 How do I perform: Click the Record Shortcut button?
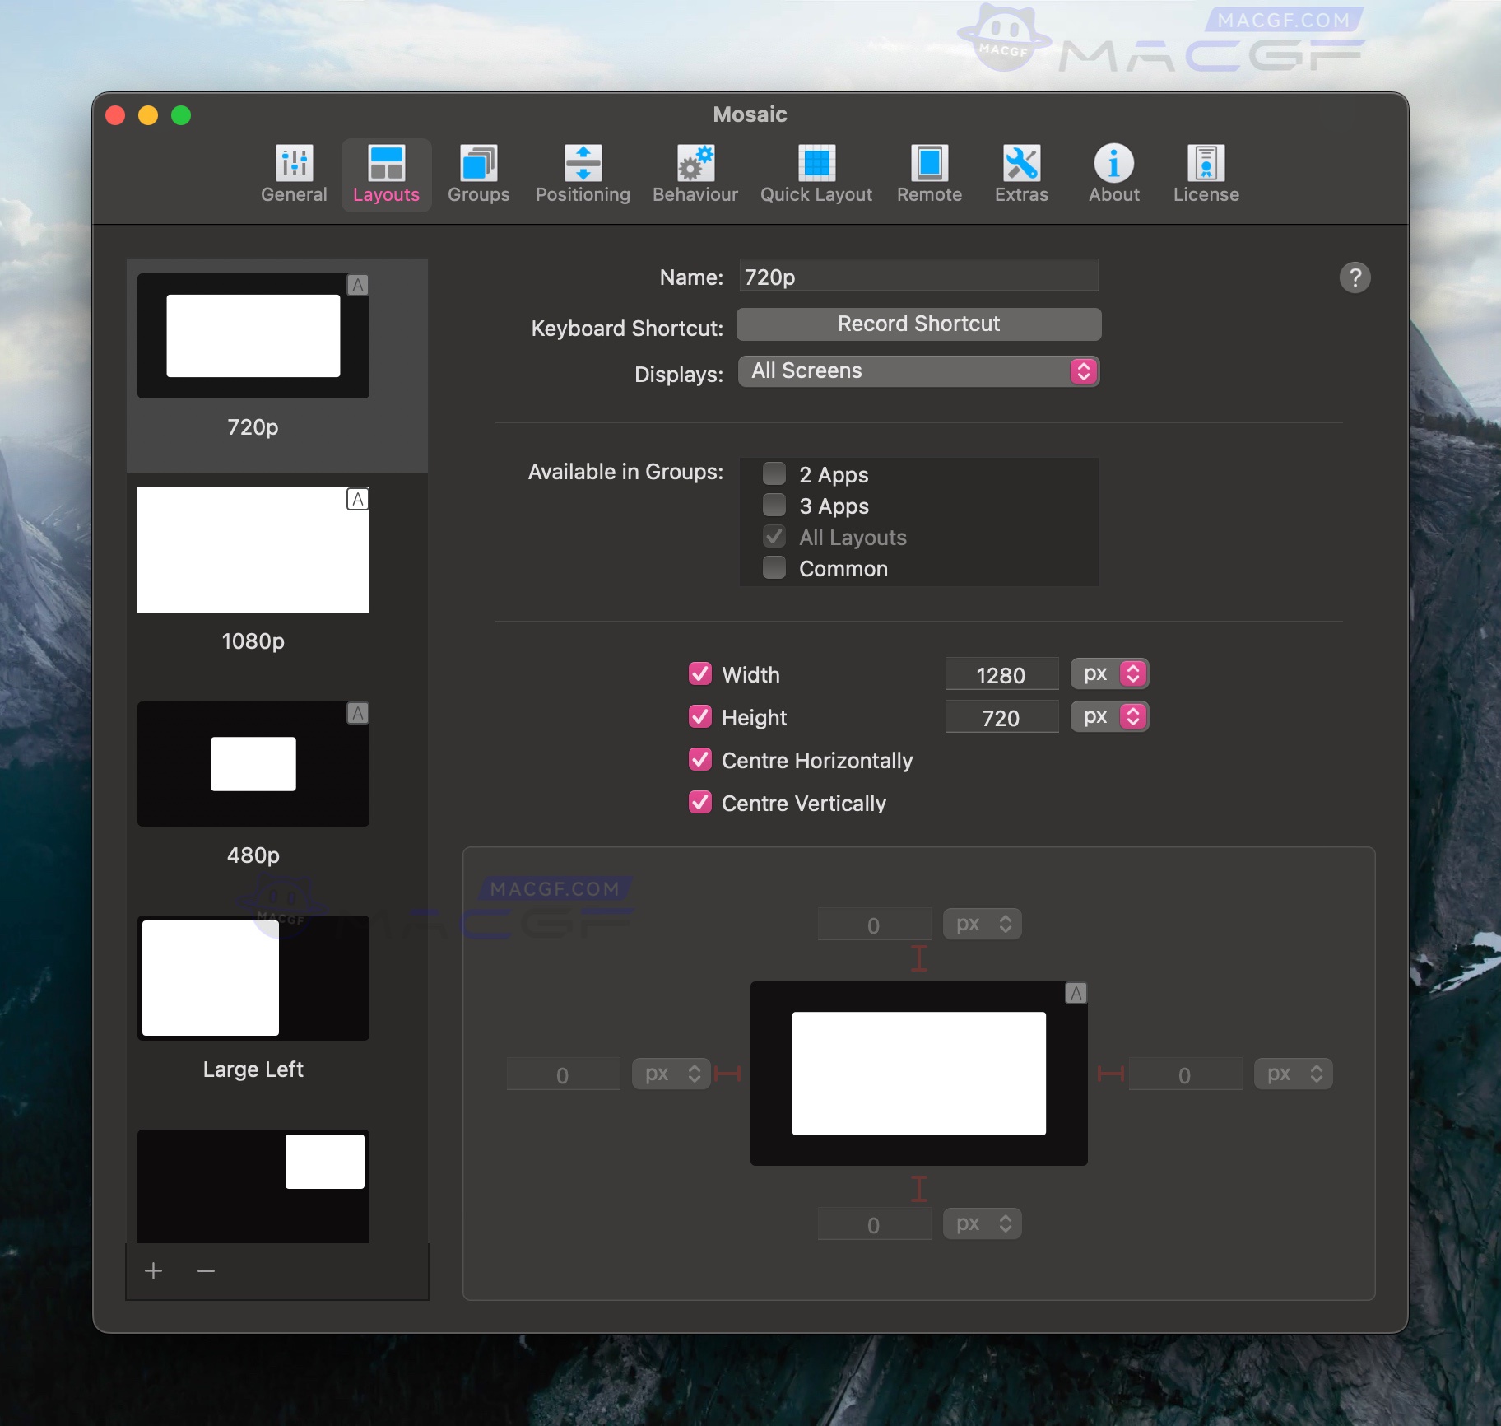(x=918, y=324)
